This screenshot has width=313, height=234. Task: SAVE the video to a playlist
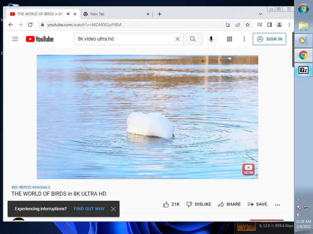pyautogui.click(x=257, y=204)
